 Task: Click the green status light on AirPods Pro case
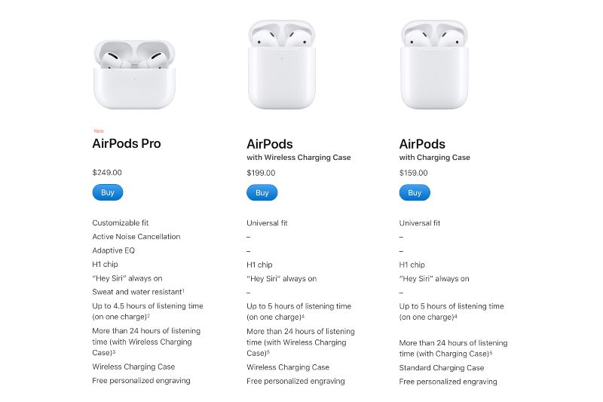pyautogui.click(x=134, y=79)
